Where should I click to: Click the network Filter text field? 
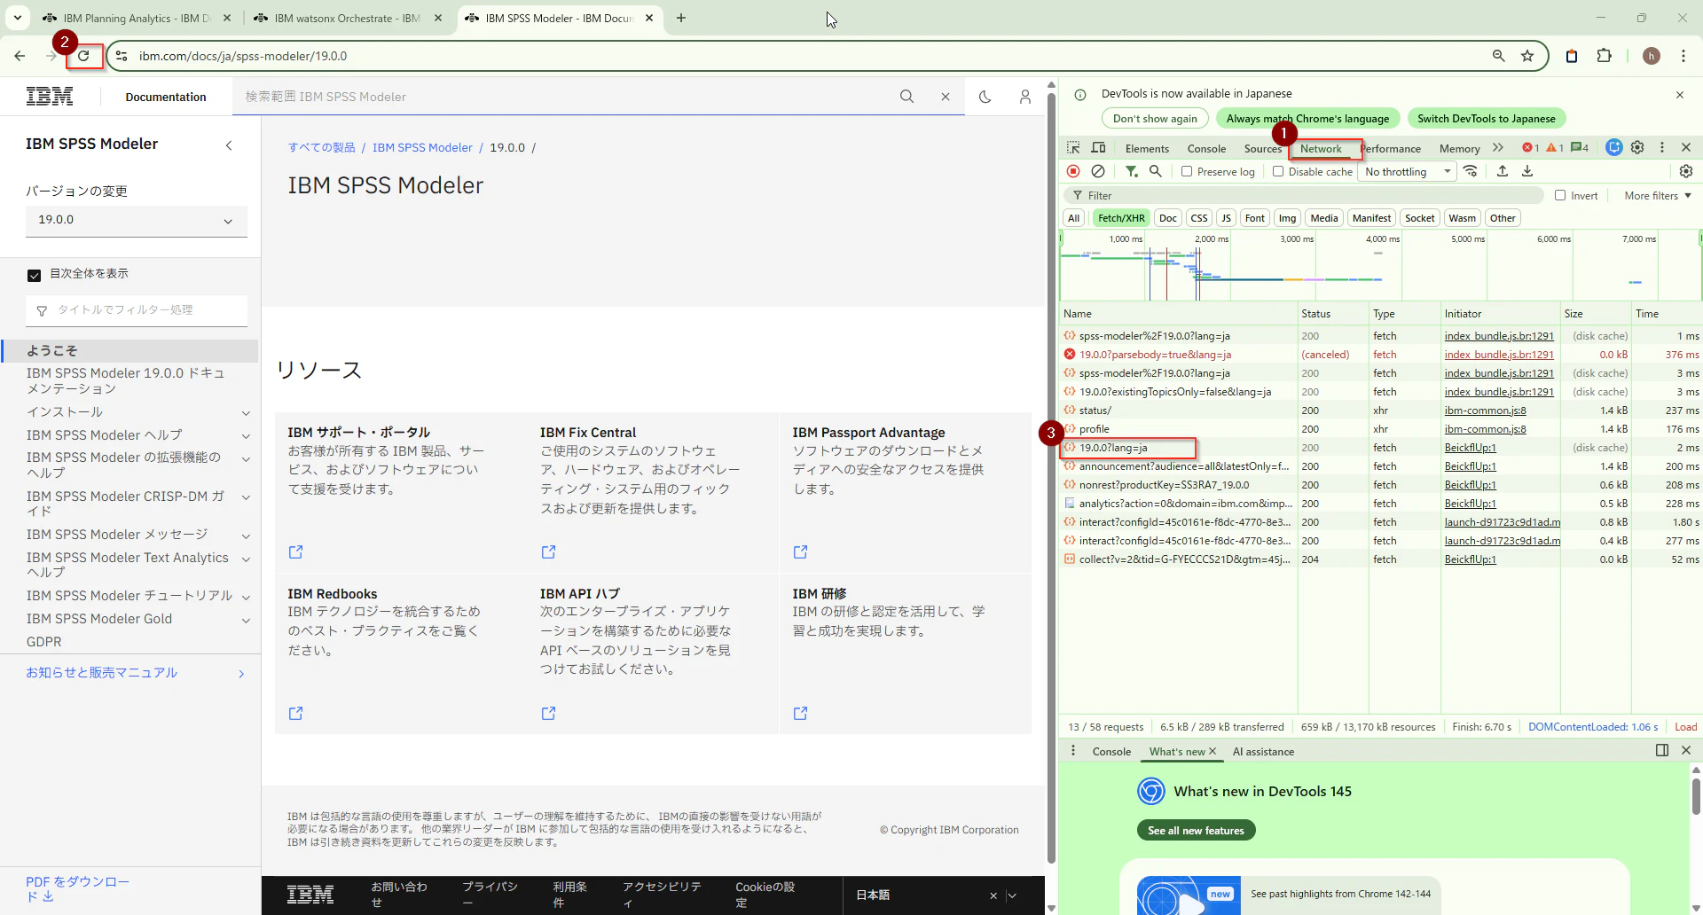(x=1304, y=196)
